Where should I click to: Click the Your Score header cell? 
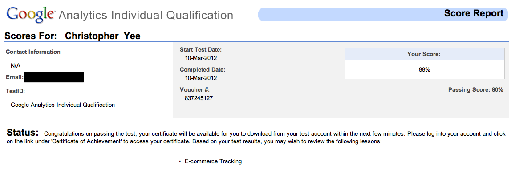click(425, 54)
